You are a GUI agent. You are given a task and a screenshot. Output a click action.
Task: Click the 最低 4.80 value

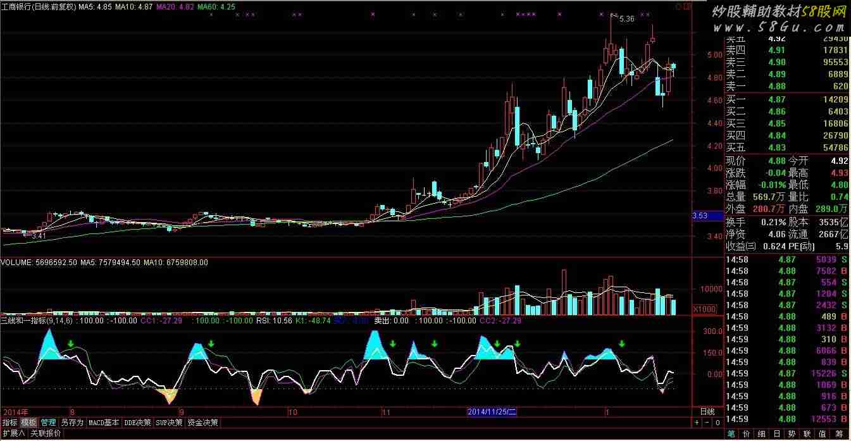click(x=838, y=185)
